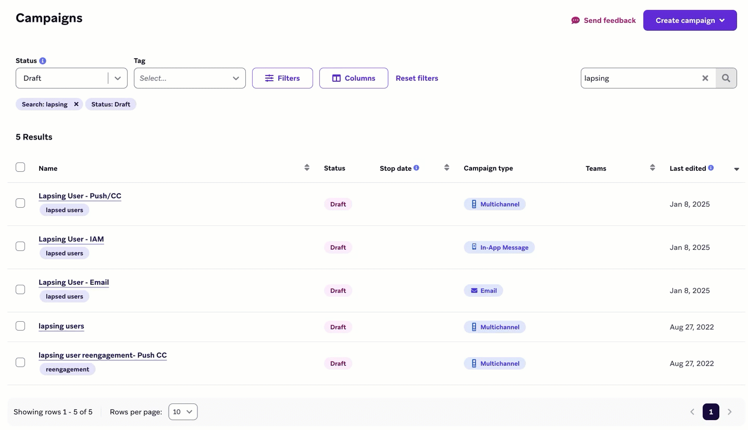Click the Status info icon
This screenshot has height=430, width=748.
[x=43, y=61]
